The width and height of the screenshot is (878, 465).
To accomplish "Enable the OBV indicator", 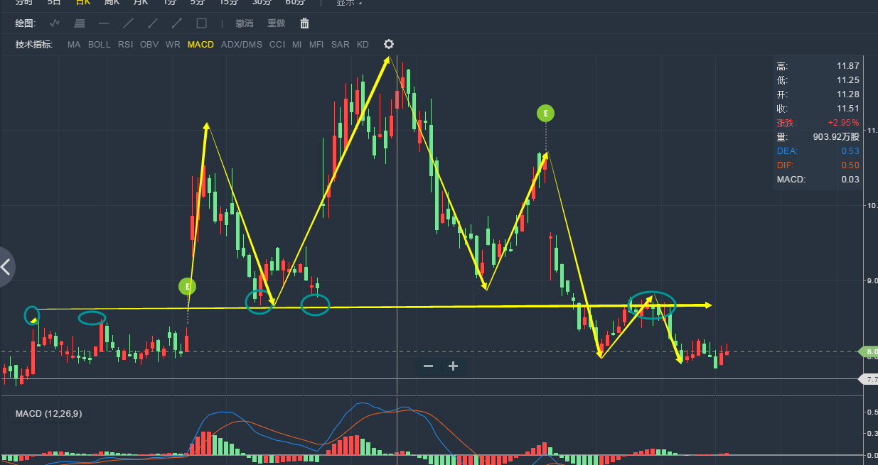I will pos(149,44).
